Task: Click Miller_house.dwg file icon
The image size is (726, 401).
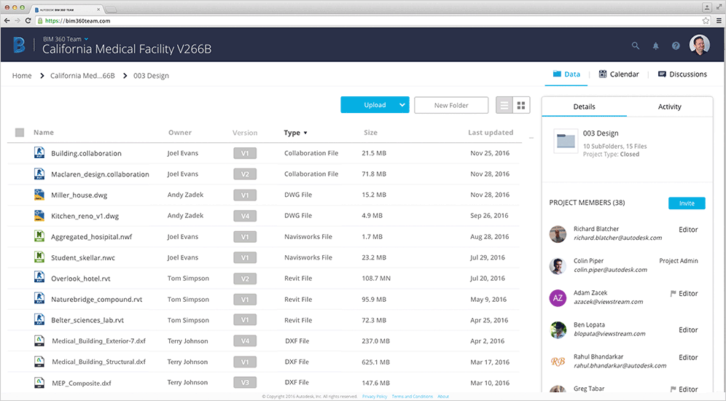Action: click(39, 195)
